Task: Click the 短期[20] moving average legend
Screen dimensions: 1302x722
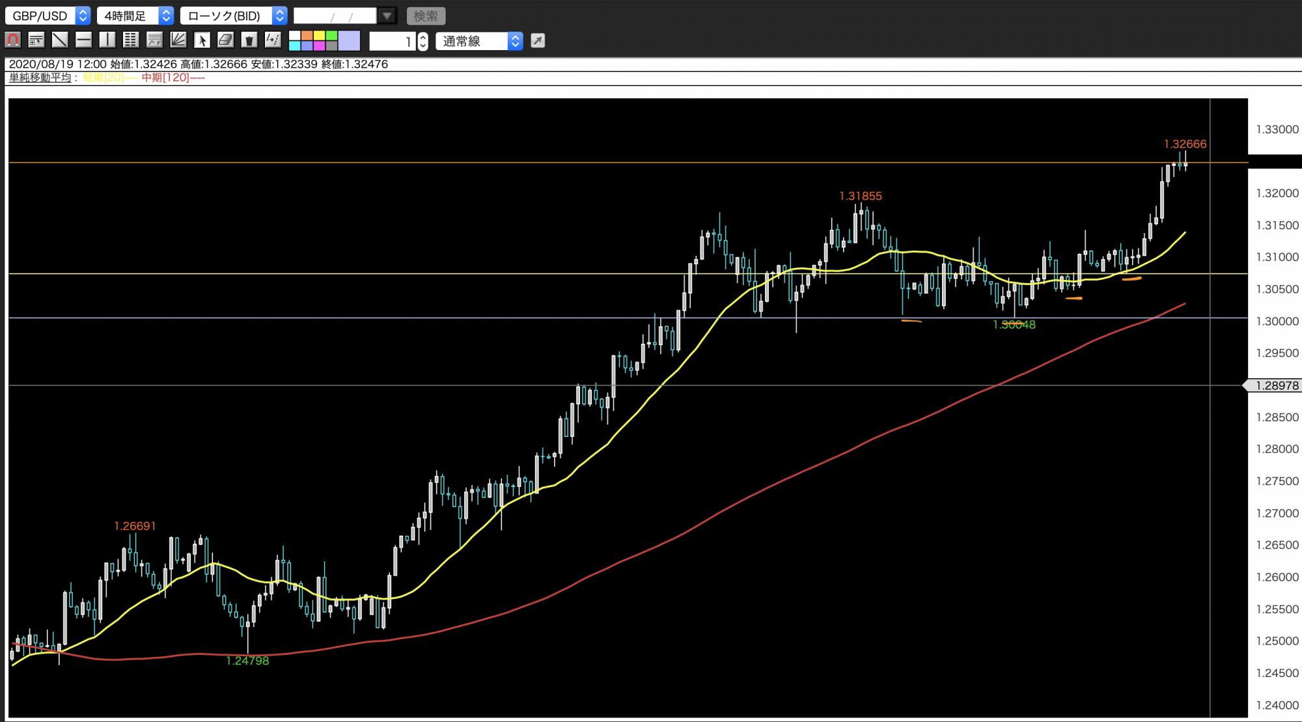Action: [x=109, y=77]
